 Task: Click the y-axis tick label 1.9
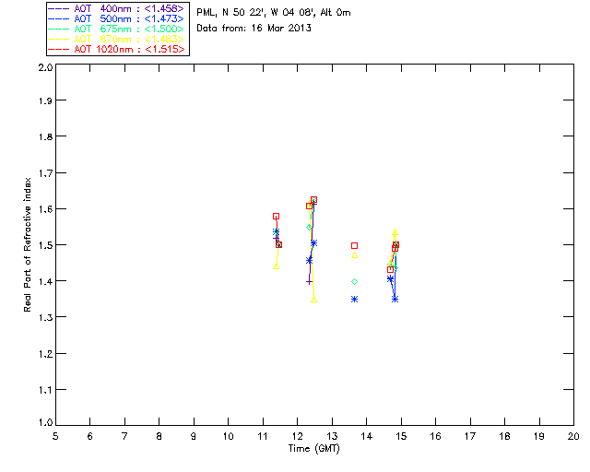(x=45, y=100)
